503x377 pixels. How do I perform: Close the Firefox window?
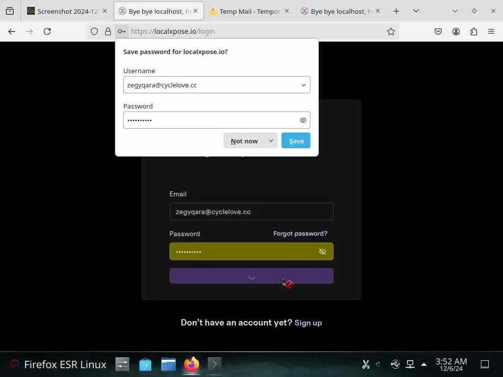493,11
